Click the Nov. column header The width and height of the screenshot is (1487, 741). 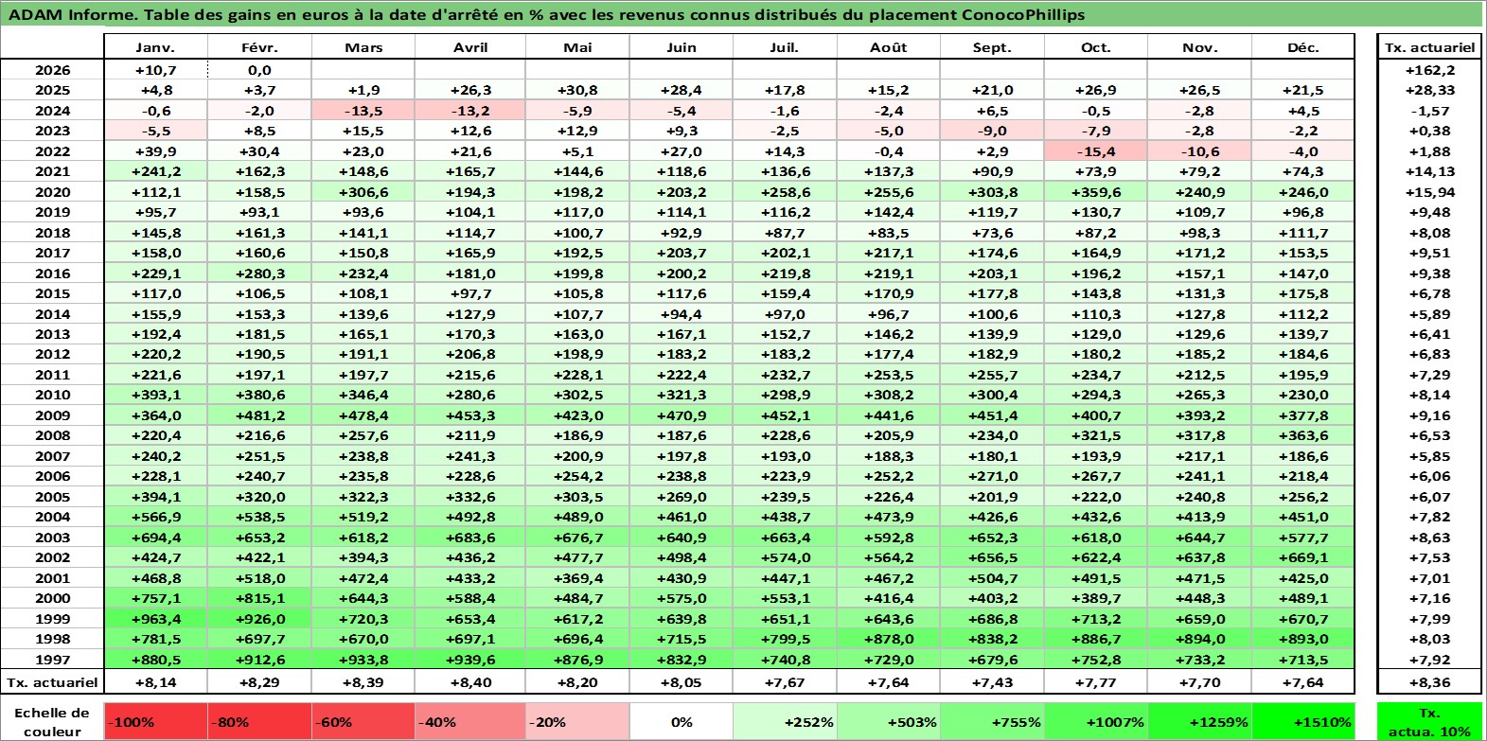click(x=1199, y=47)
